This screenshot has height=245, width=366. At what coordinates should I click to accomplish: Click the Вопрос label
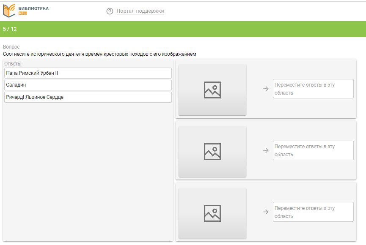click(11, 47)
